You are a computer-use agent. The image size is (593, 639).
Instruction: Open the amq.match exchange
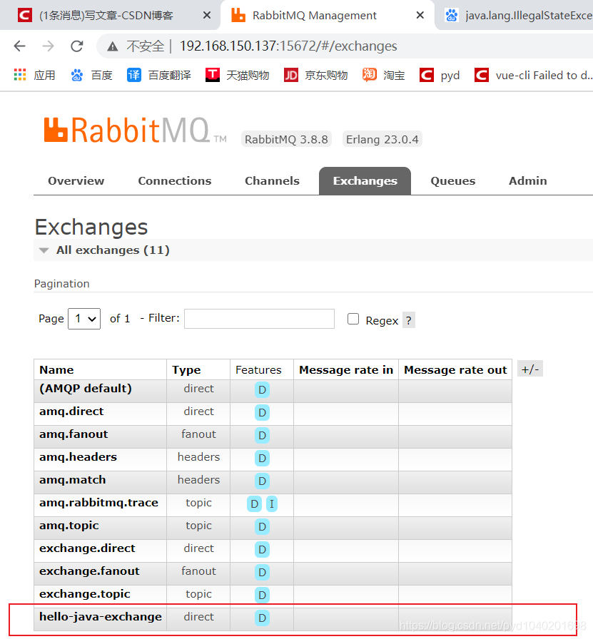72,480
